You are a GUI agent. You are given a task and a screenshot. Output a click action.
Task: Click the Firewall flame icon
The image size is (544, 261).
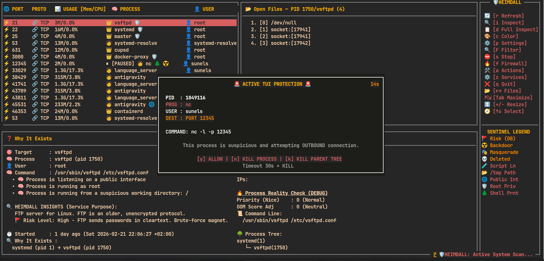tap(487, 64)
